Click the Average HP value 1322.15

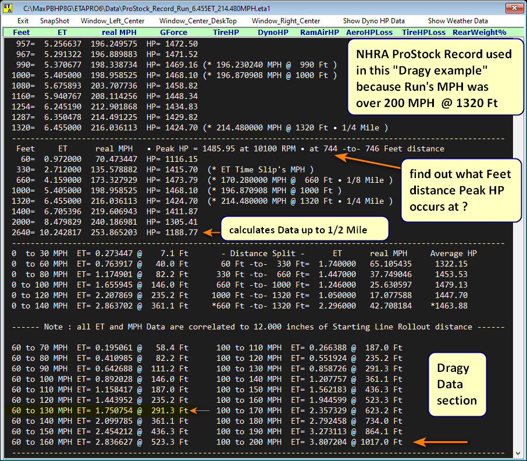coord(451,264)
